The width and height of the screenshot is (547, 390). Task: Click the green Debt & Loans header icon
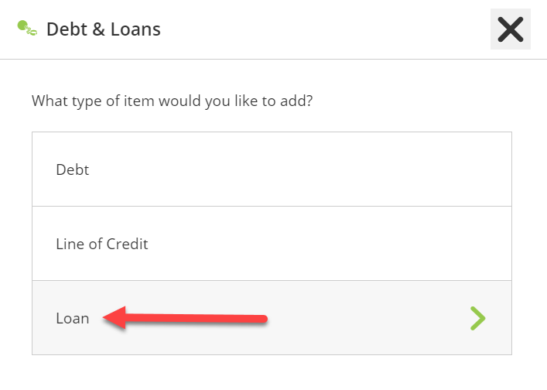click(27, 29)
